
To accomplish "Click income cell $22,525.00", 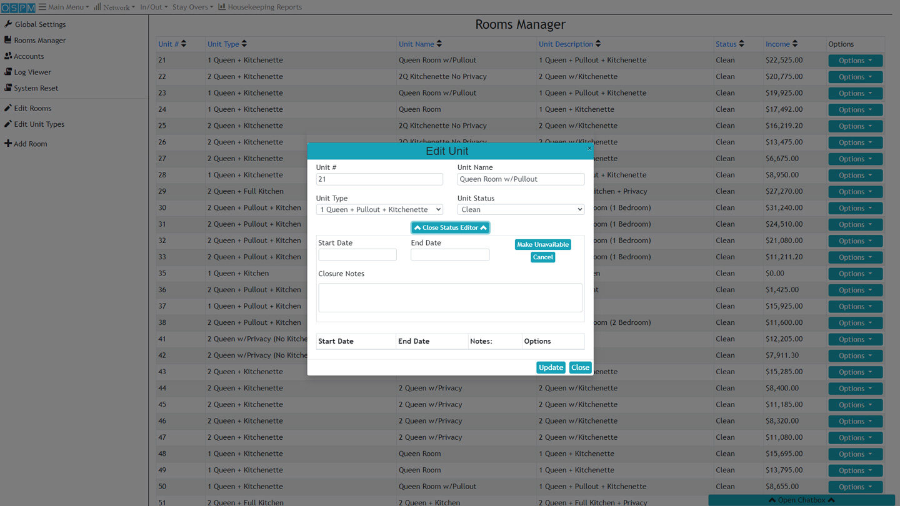I will [784, 61].
